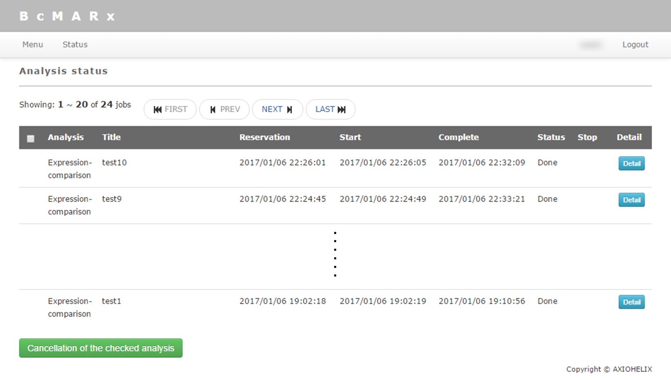Screen dimensions: 671x380
Task: Select the test10 title cell
Action: tap(114, 162)
